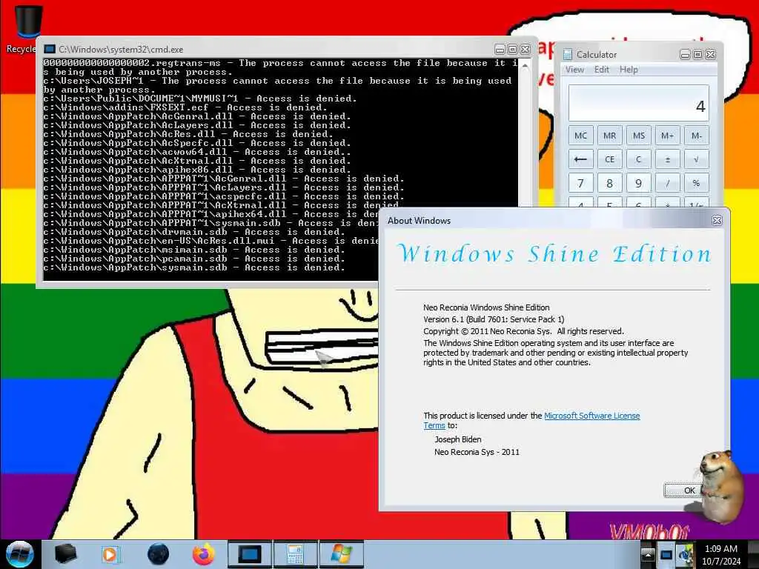Click the MR memory recall key
The image size is (759, 569).
click(x=609, y=136)
